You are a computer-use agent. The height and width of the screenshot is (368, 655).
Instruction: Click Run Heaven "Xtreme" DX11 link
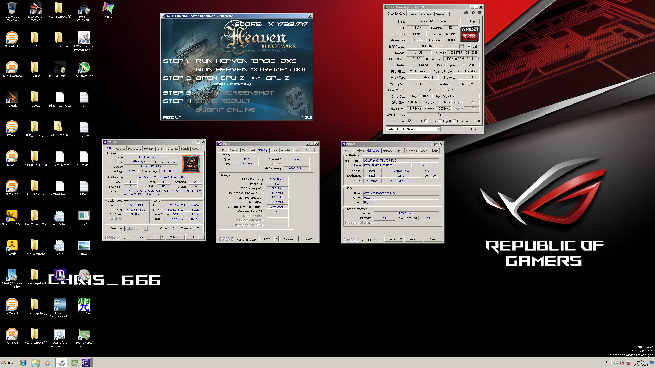pos(250,70)
